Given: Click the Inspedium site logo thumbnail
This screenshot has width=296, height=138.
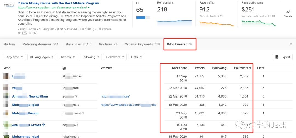Looking at the screenshot, I should pos(9,5).
